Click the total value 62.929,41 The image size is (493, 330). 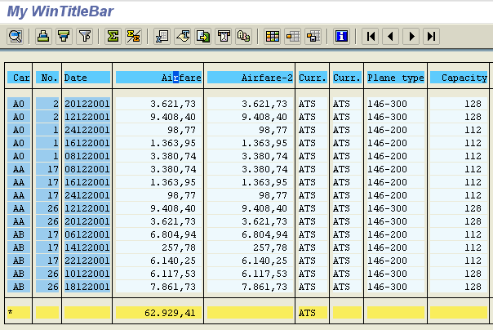158,313
